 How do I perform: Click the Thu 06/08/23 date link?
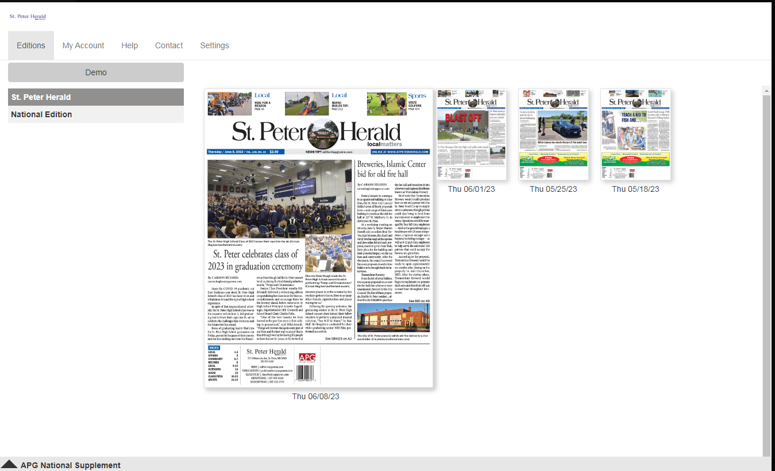315,396
